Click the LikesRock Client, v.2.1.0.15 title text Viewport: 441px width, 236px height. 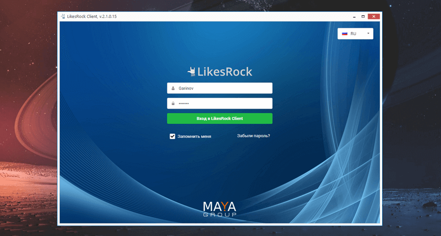coord(92,16)
